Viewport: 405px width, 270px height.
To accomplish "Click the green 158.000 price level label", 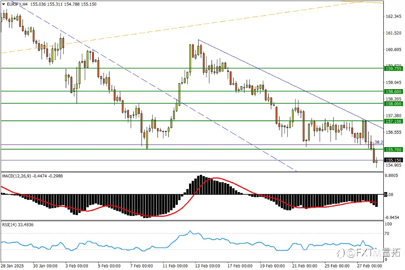I will 393,103.
